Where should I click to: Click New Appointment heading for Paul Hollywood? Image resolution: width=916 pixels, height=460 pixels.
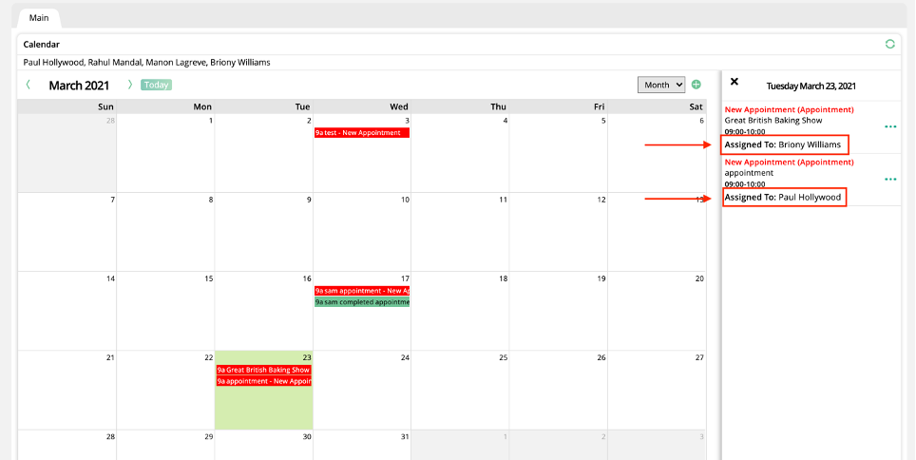click(789, 162)
